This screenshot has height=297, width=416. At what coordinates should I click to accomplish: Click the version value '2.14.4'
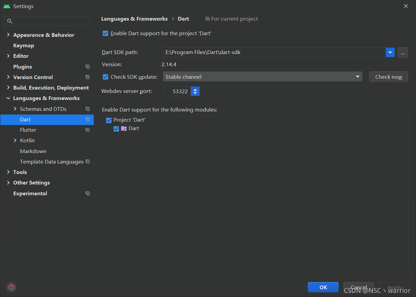tap(169, 64)
